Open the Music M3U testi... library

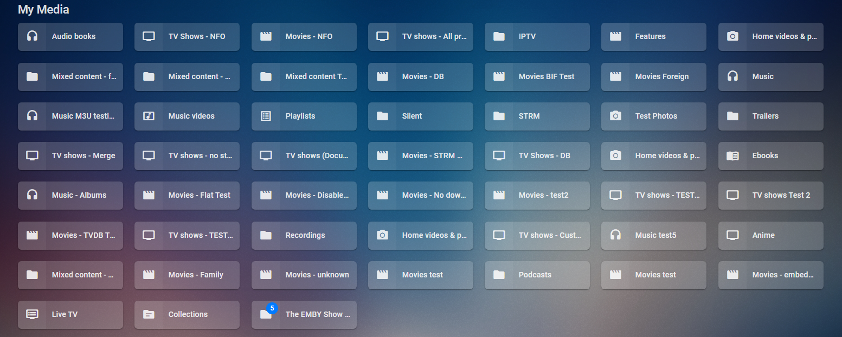point(70,116)
